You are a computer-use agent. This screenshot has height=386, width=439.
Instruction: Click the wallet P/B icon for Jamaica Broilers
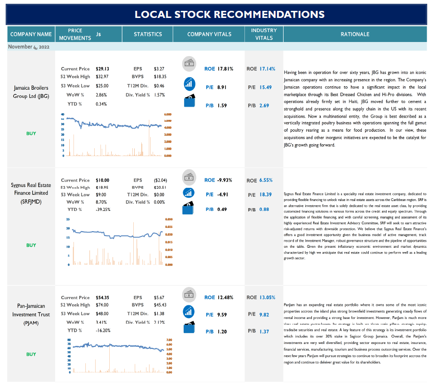(x=189, y=101)
